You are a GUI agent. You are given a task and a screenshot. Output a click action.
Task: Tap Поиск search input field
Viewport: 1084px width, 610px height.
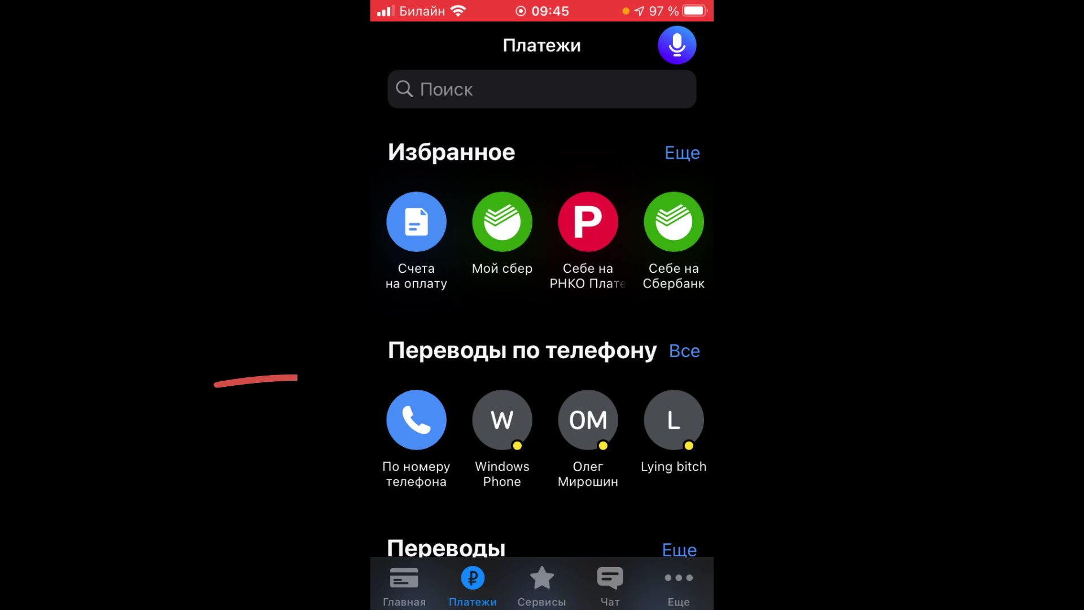(x=541, y=89)
